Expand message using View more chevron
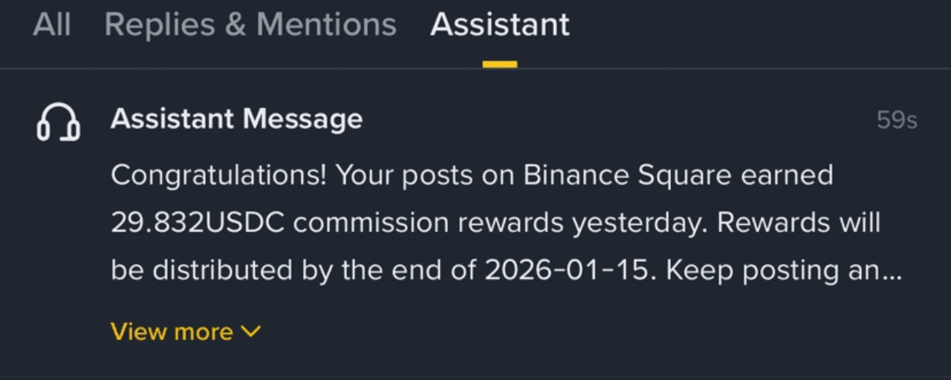Image resolution: width=951 pixels, height=380 pixels. (x=251, y=331)
